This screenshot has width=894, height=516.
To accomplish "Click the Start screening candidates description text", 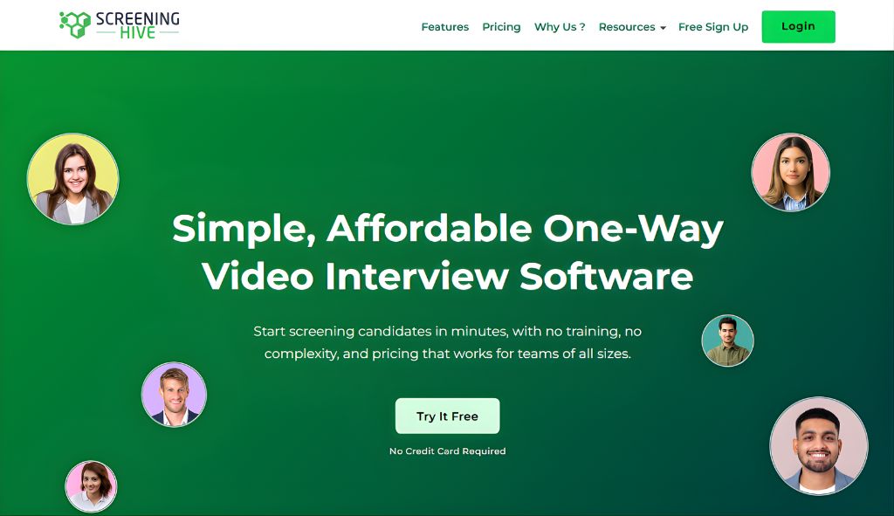I will [448, 342].
